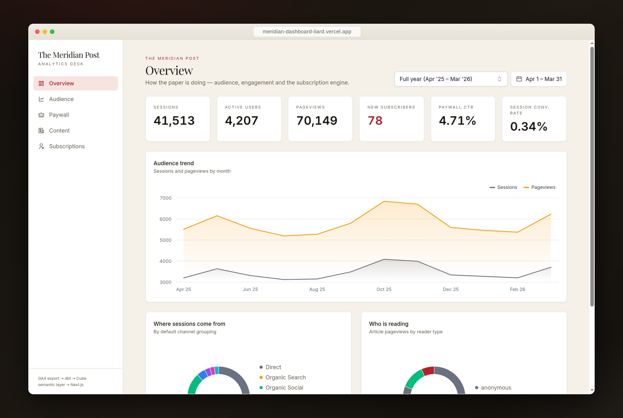Click the Sessions peak point at Oct 25
The height and width of the screenshot is (418, 623).
coord(384,259)
